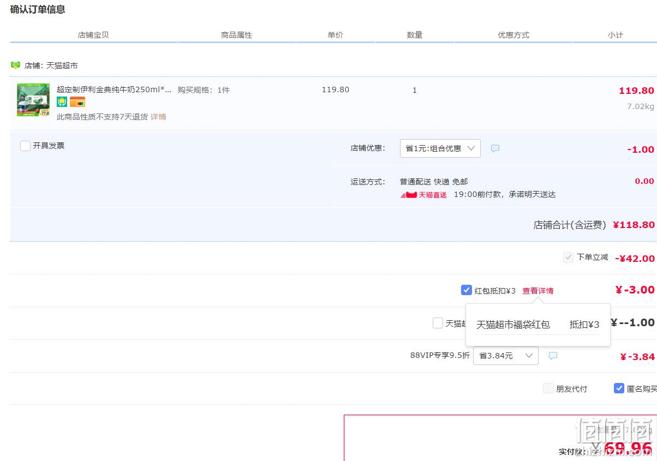Open the 省3.84元 discount dropdown
The height and width of the screenshot is (461, 657).
pyautogui.click(x=506, y=356)
